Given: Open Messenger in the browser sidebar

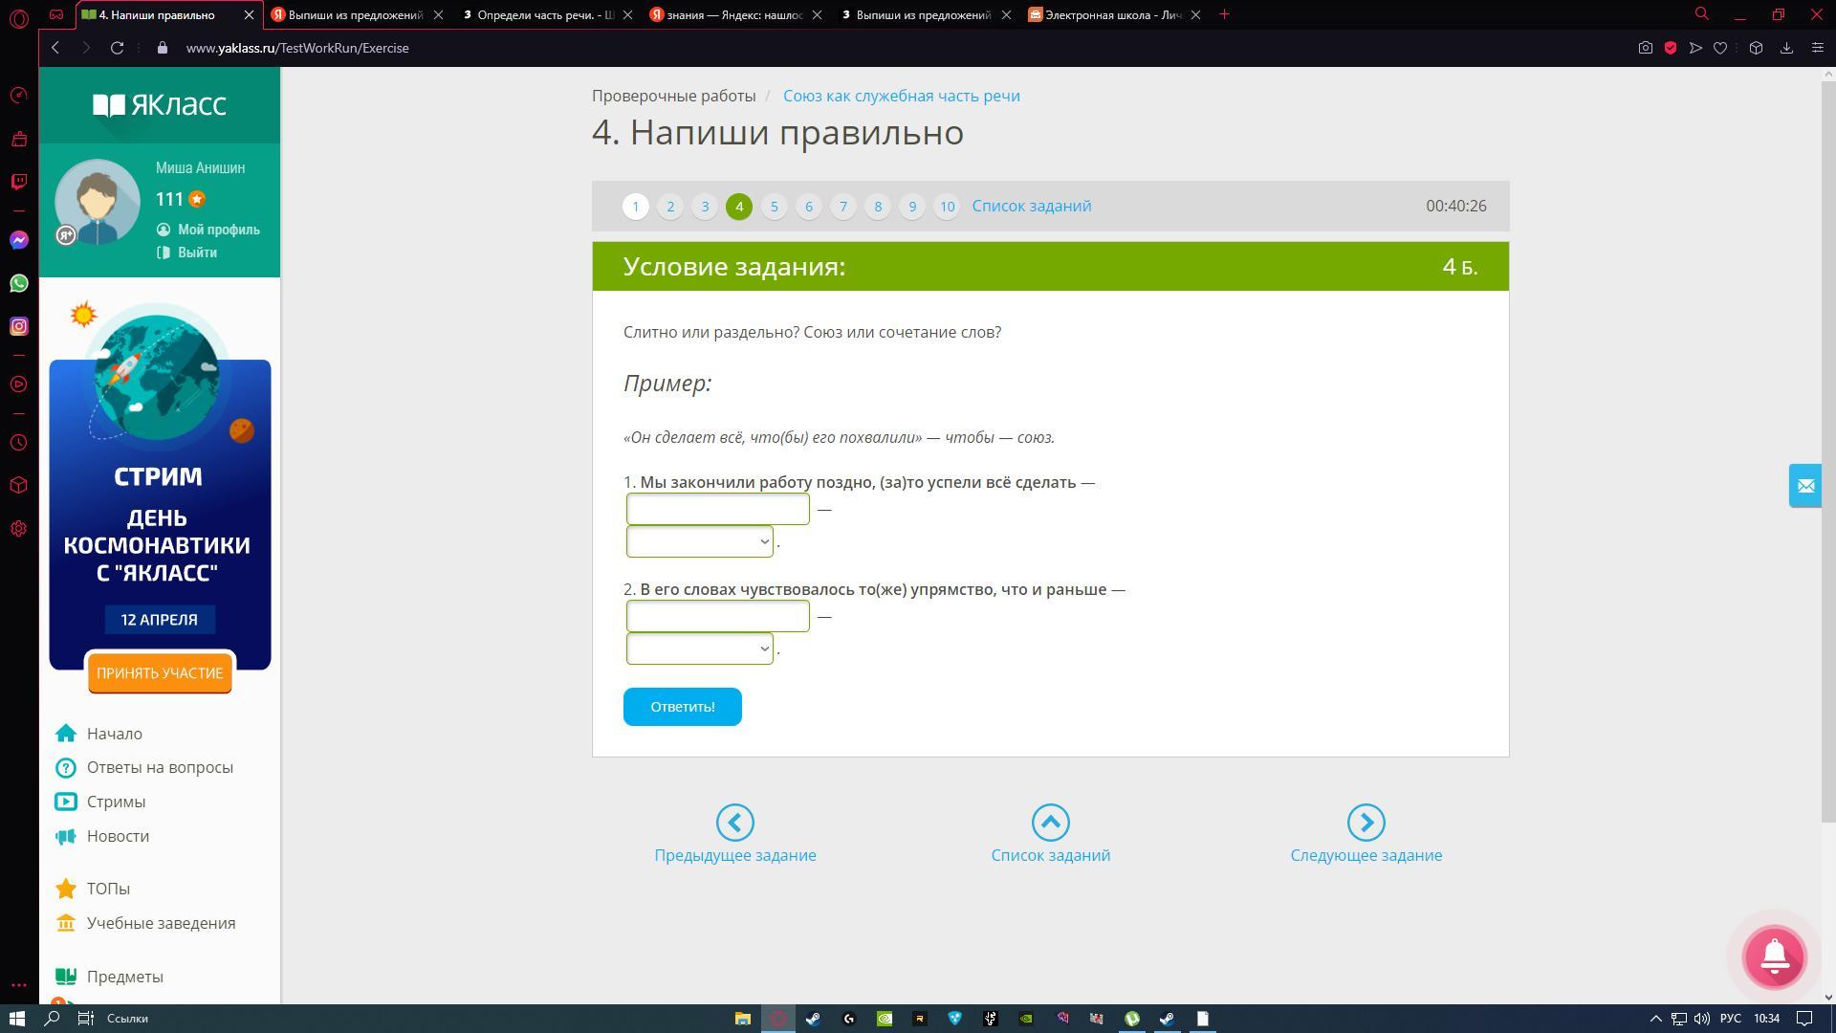Looking at the screenshot, I should pyautogui.click(x=19, y=240).
